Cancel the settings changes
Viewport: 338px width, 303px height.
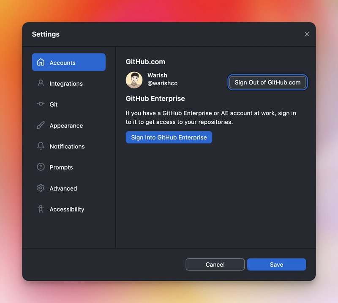215,265
